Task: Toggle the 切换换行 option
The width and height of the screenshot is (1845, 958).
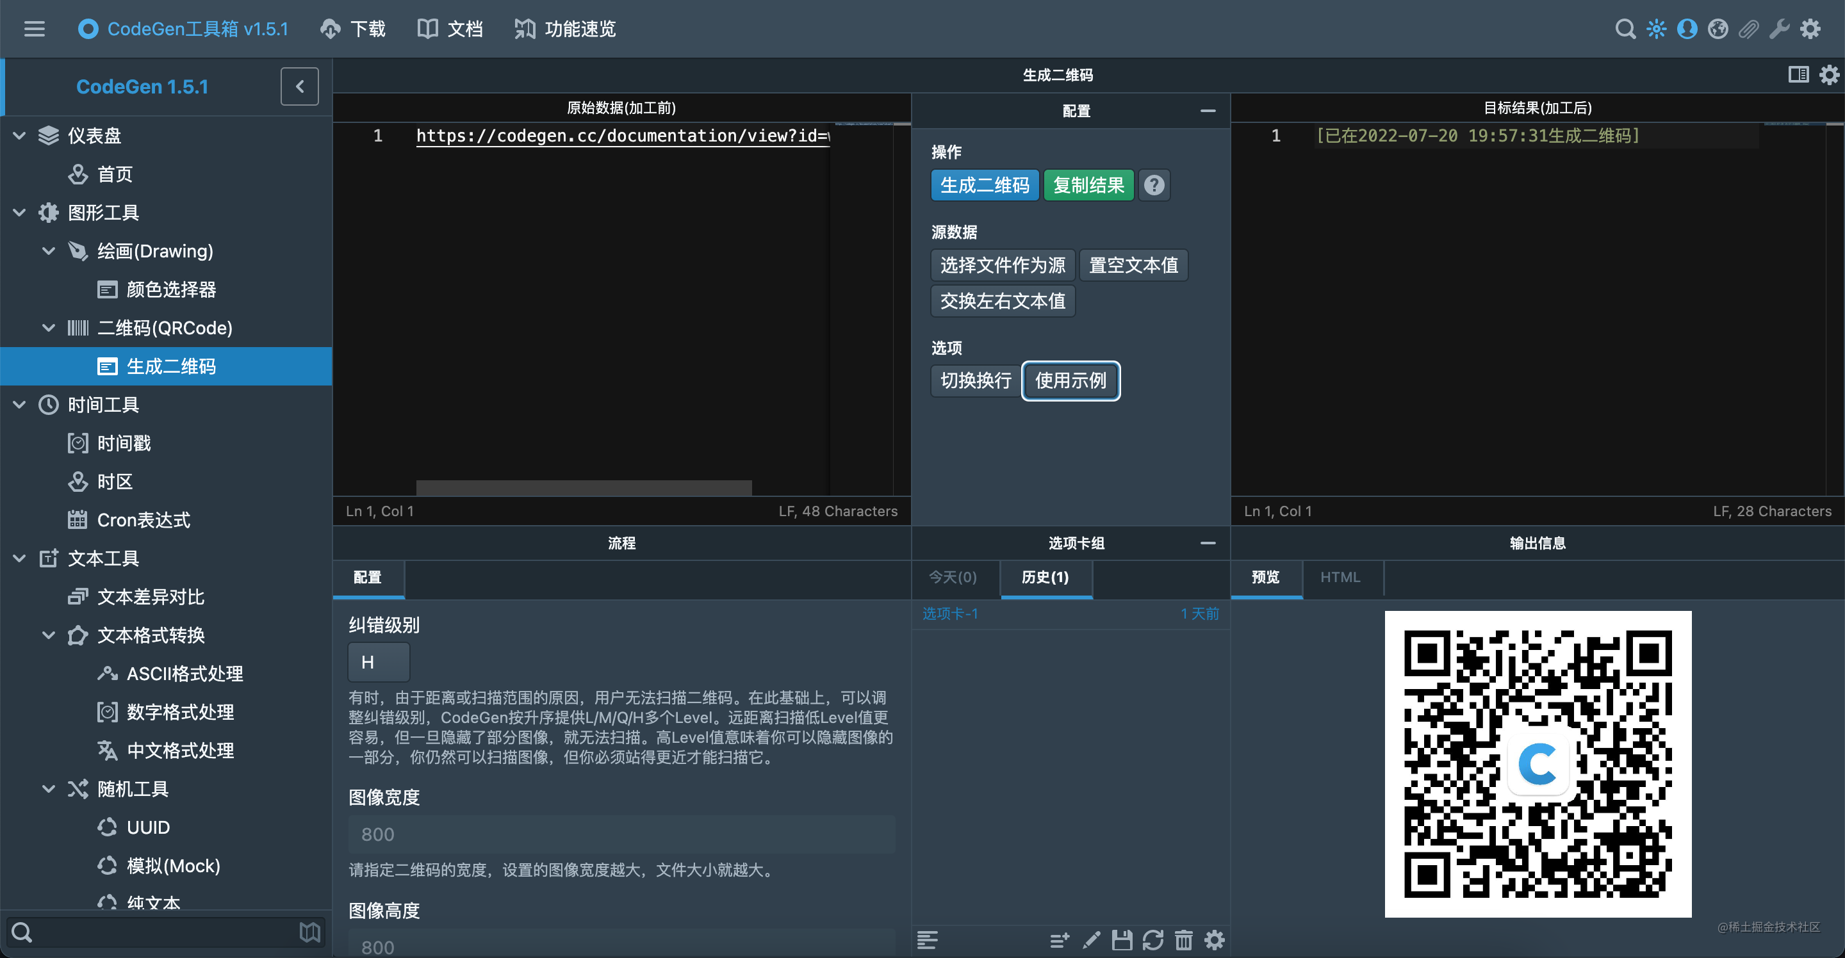Action: click(x=974, y=381)
